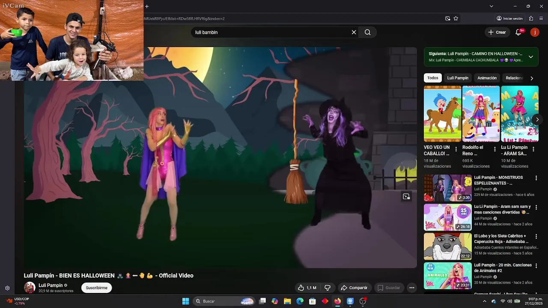Open the account avatar menu
The width and height of the screenshot is (548, 308).
click(x=535, y=32)
